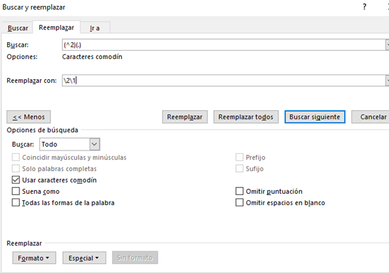This screenshot has height=273, width=389.
Task: Uncheck Usar caracteres comodín checkbox
Action: click(x=16, y=180)
